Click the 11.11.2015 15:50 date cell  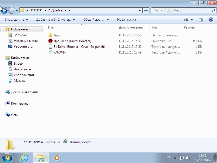(x=130, y=41)
